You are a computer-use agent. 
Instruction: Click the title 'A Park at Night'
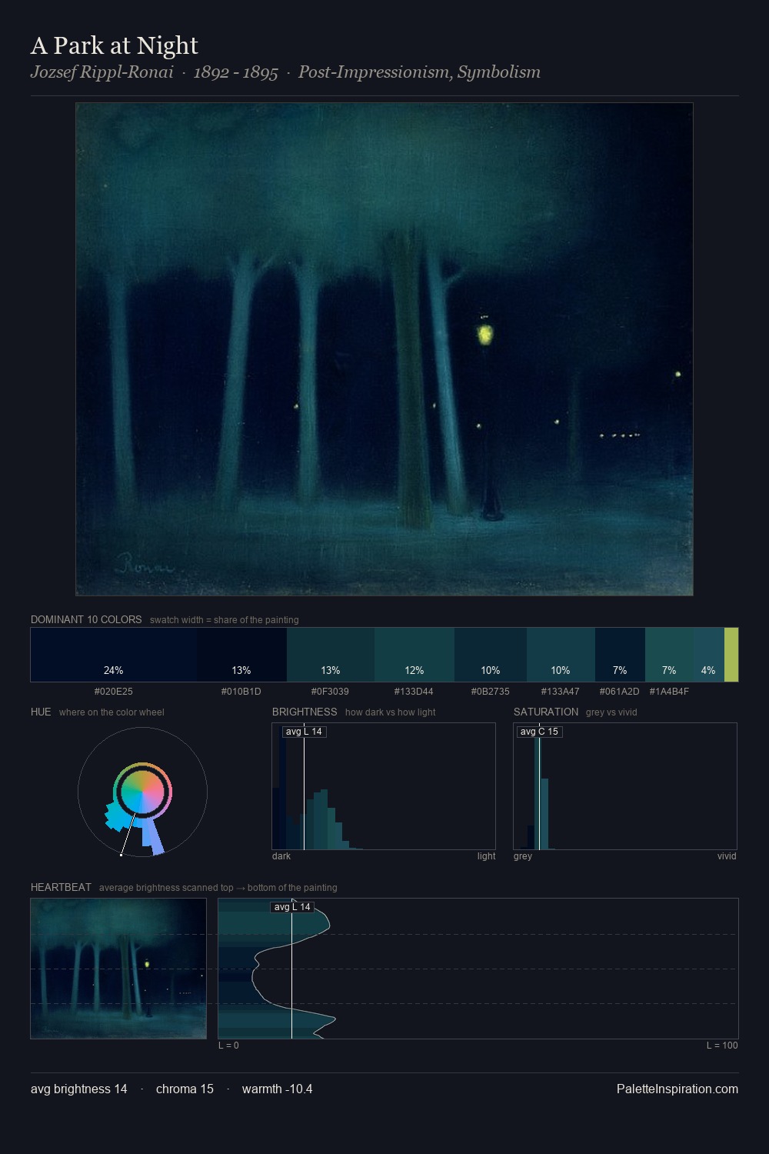coord(115,46)
